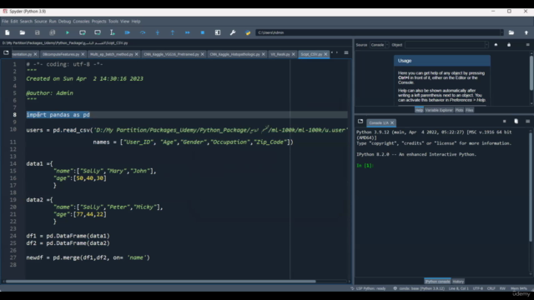Open the Projects menu
This screenshot has width=534, height=300.
click(x=98, y=22)
